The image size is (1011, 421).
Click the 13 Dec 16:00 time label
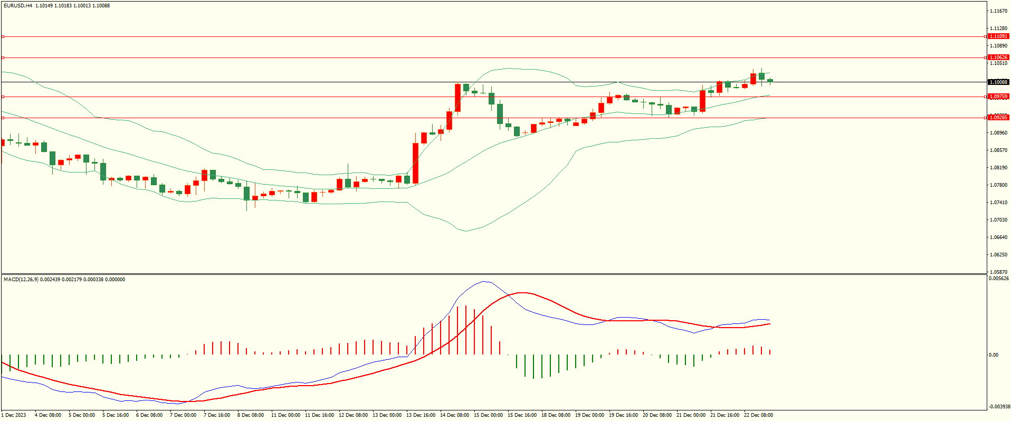(421, 415)
